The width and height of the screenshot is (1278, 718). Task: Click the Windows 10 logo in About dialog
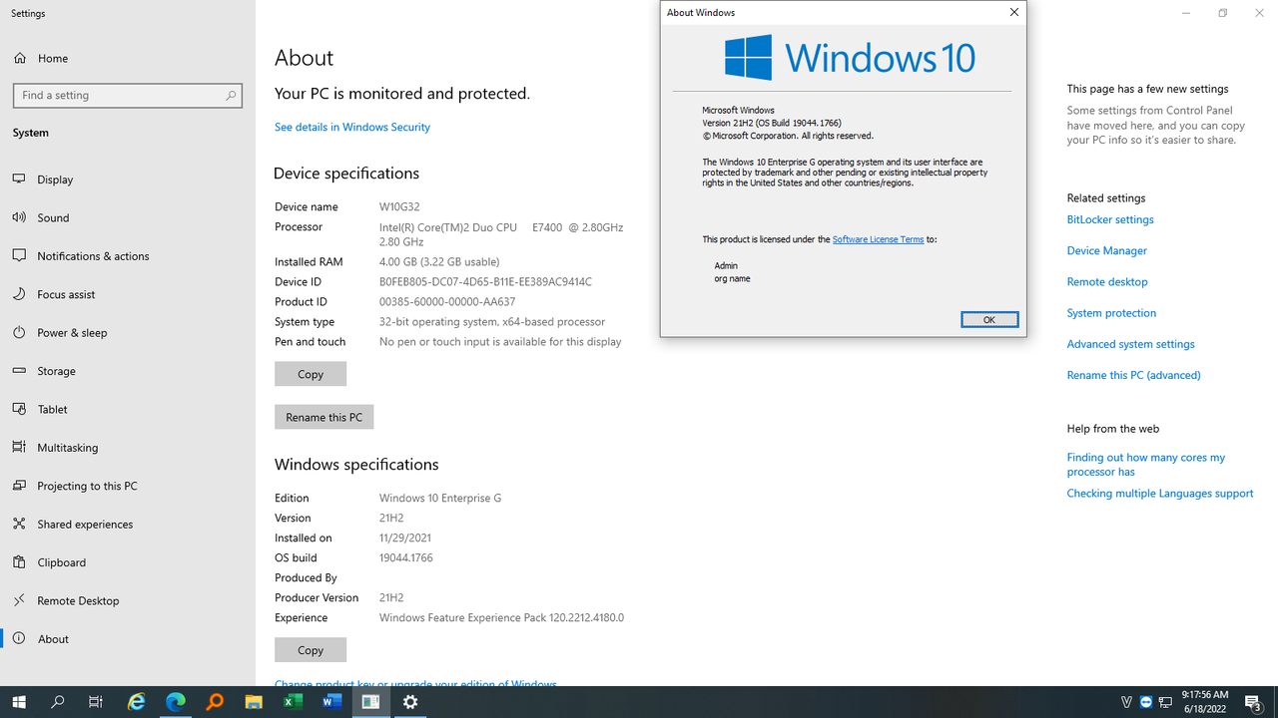[850, 57]
